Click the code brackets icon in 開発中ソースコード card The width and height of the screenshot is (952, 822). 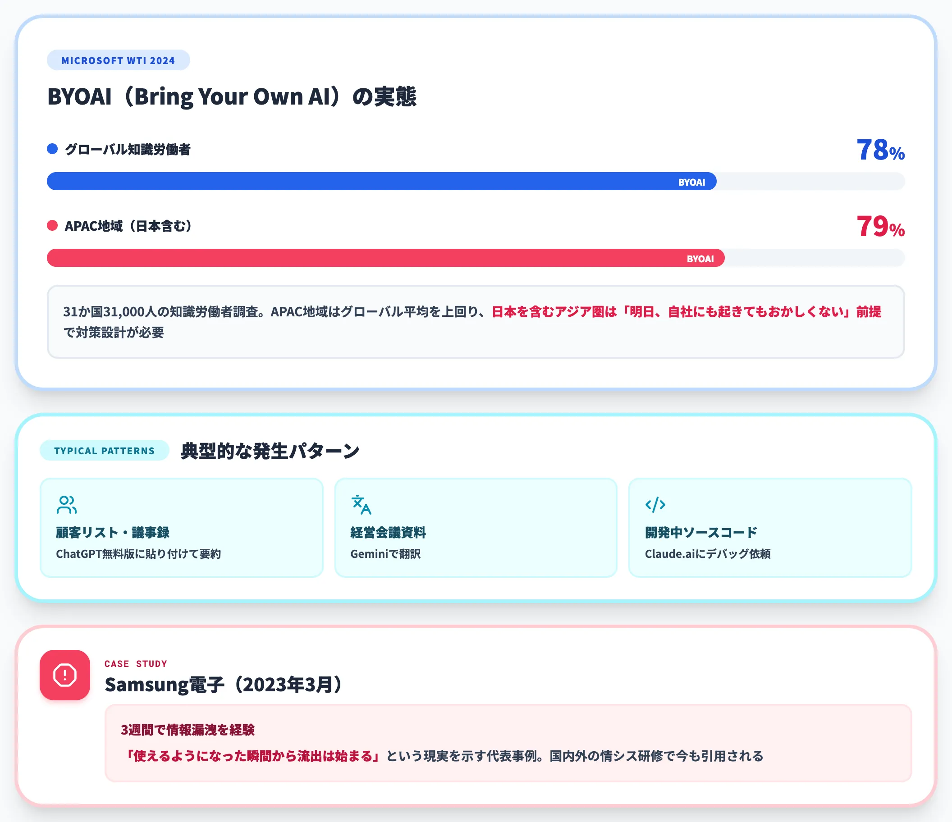point(655,504)
